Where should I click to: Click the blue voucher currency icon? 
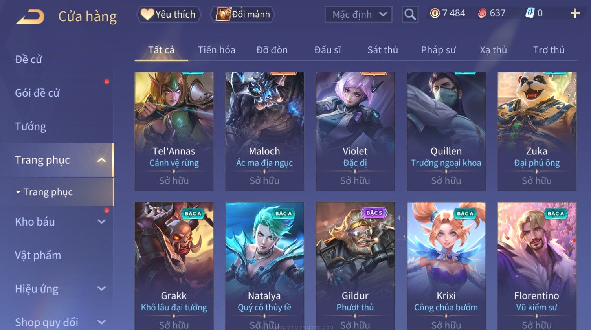[530, 13]
